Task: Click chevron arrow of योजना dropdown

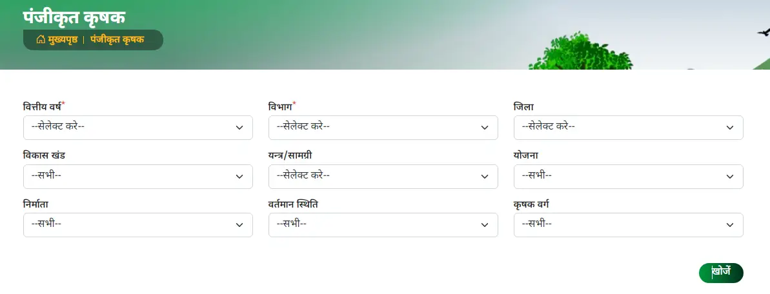Action: click(730, 177)
